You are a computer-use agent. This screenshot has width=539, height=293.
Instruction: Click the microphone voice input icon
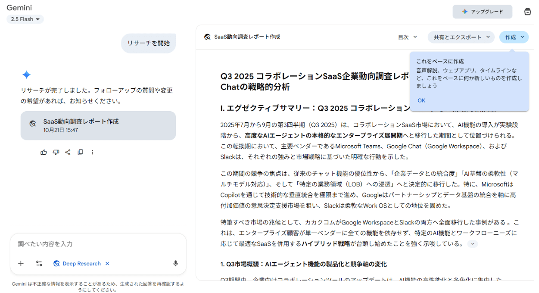tap(175, 263)
